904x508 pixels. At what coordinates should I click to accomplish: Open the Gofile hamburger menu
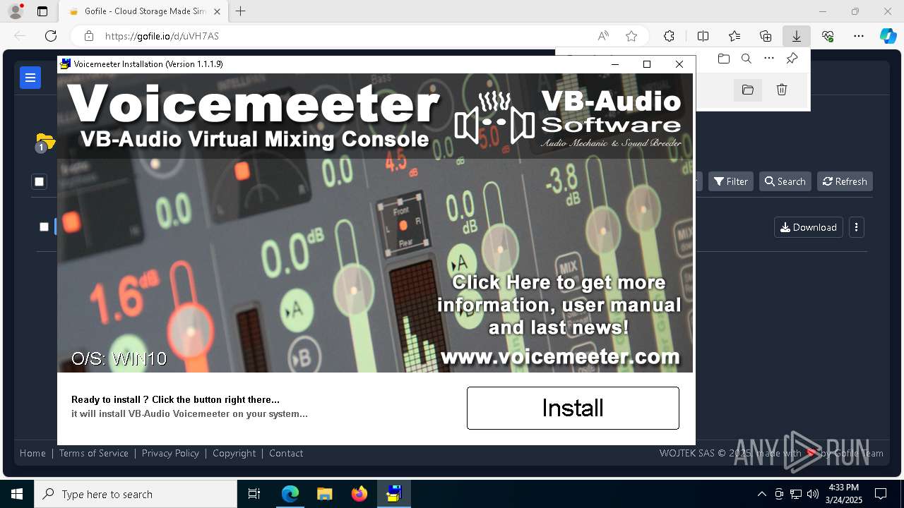30,78
